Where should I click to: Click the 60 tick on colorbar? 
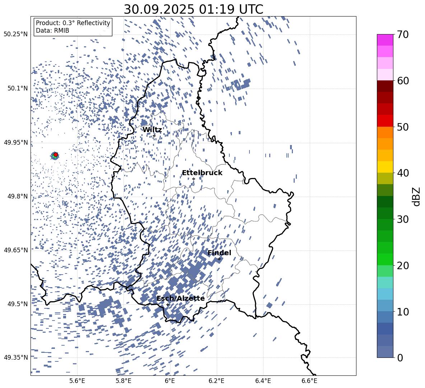click(403, 81)
